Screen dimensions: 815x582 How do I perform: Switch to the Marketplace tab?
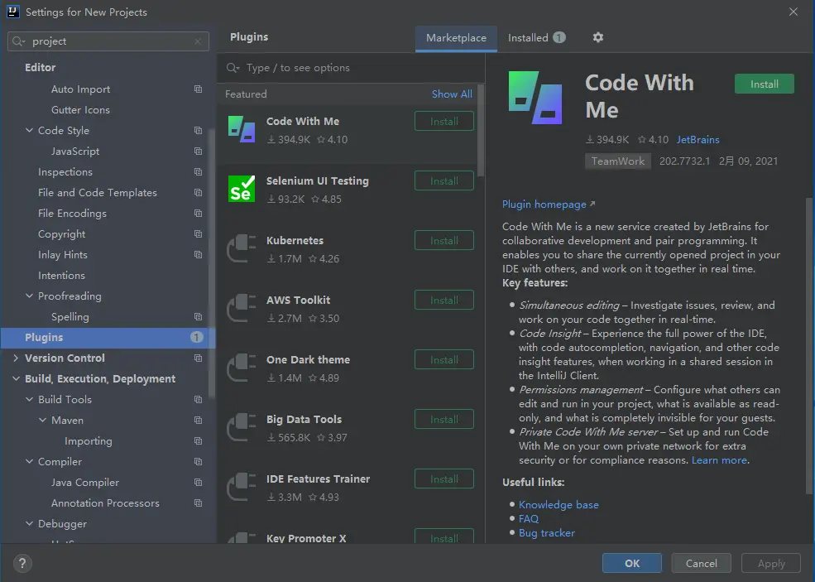point(456,38)
